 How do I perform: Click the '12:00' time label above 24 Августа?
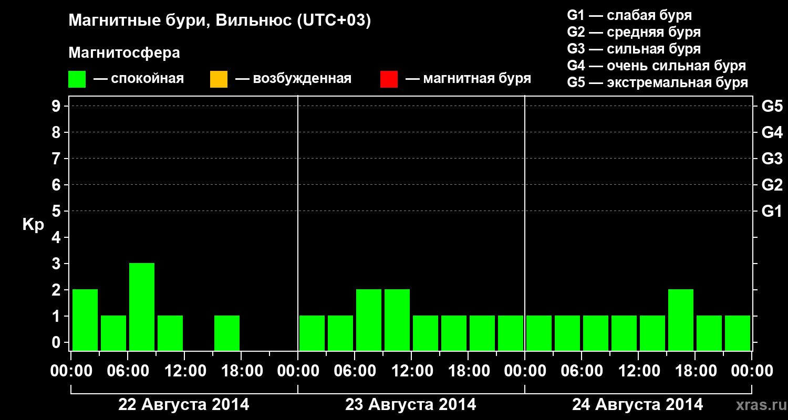click(x=638, y=371)
